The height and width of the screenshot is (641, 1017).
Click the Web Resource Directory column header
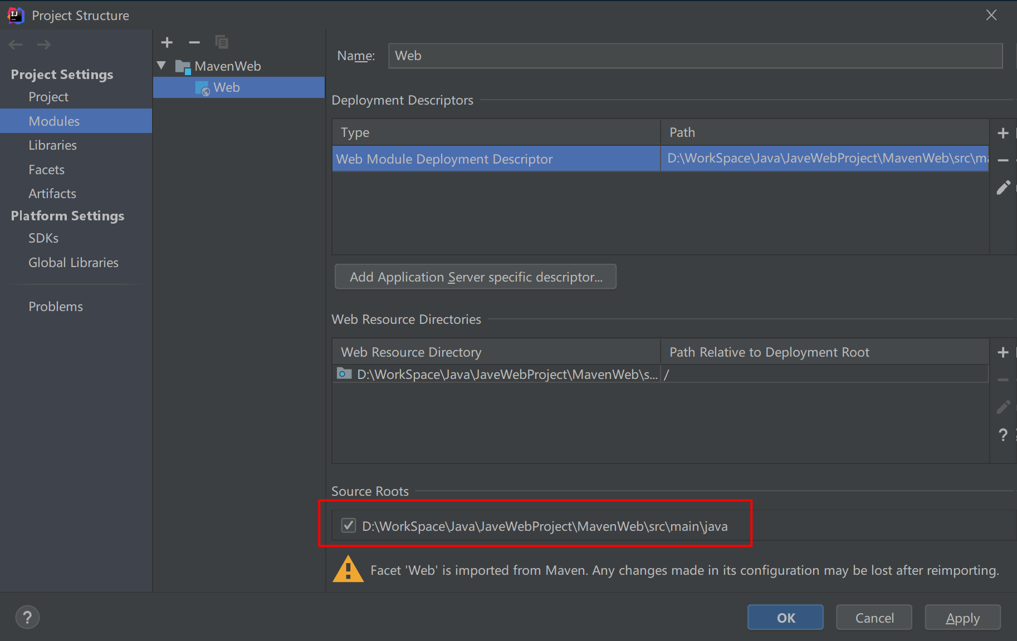pyautogui.click(x=496, y=352)
